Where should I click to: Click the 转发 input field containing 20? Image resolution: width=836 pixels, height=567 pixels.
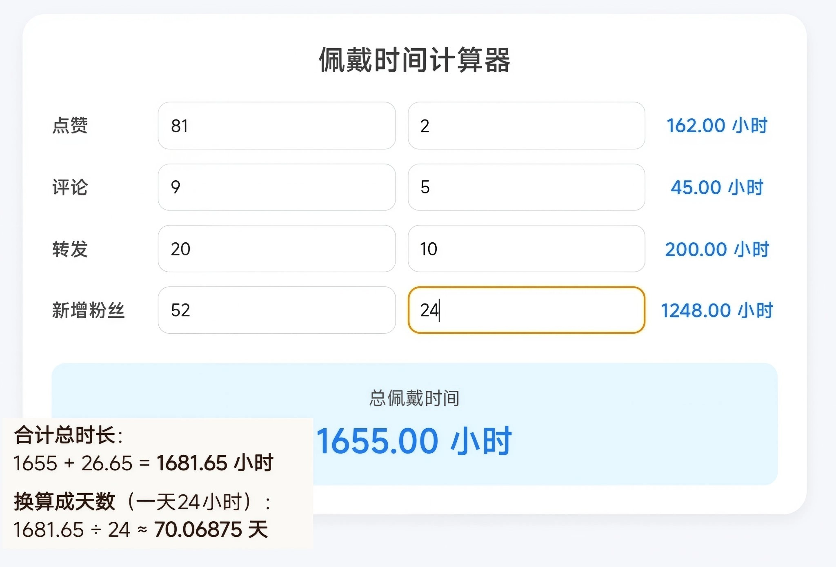(276, 249)
